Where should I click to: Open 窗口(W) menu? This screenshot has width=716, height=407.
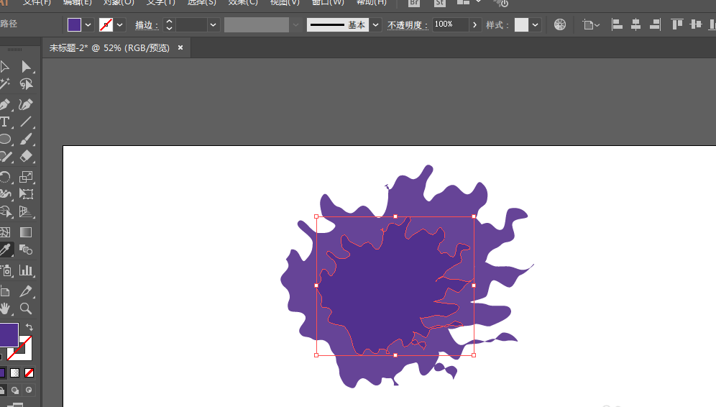[328, 3]
